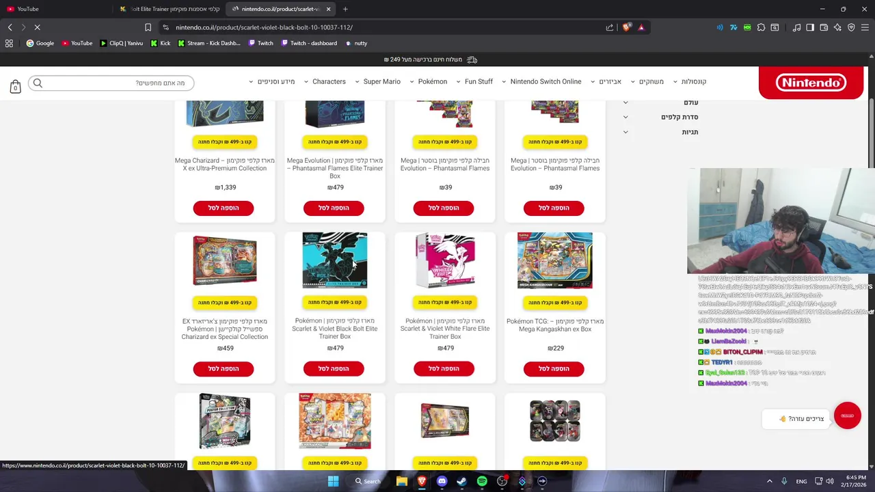Toggle the browser sidebar panel icon
This screenshot has width=875, height=492.
(x=810, y=27)
